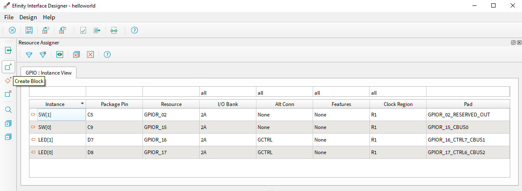Save the design with the floppy icon
This screenshot has width=522, height=191.
coord(29,30)
